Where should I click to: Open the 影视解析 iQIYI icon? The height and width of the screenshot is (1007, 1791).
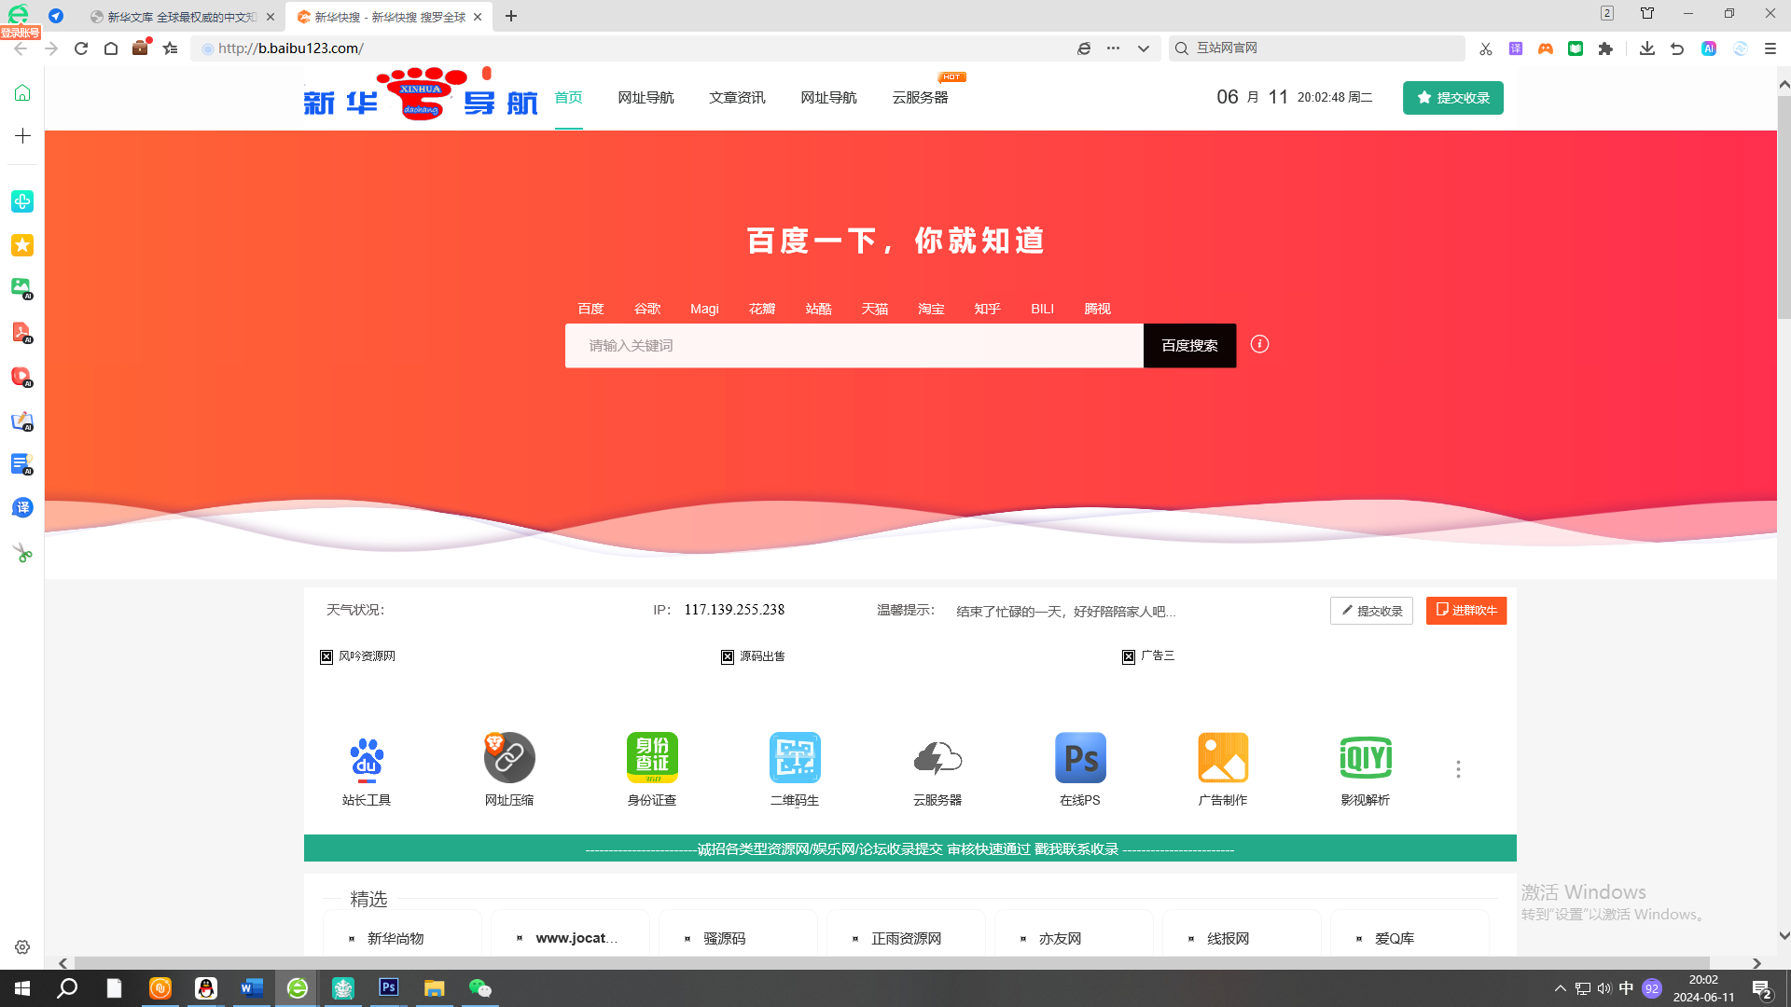(1366, 758)
